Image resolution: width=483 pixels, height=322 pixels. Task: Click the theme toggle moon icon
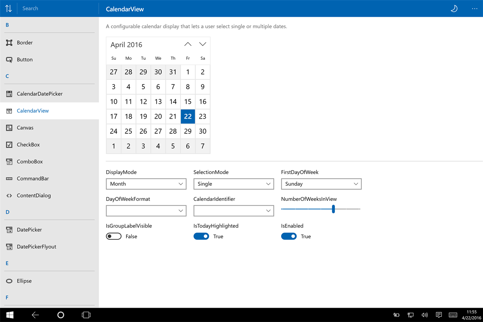pyautogui.click(x=454, y=9)
